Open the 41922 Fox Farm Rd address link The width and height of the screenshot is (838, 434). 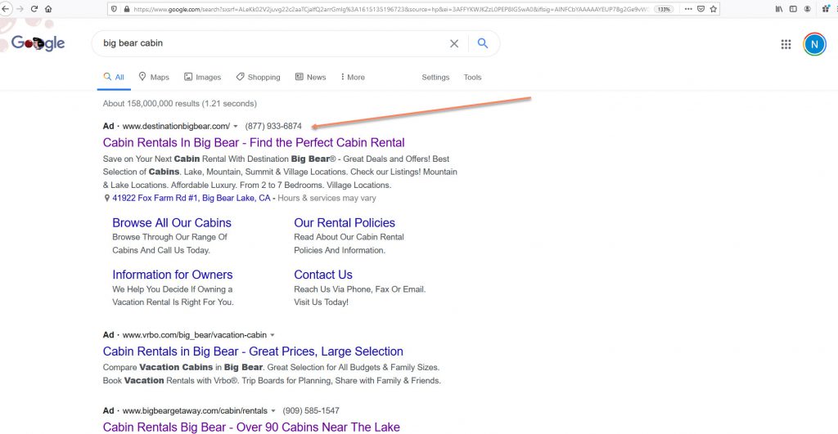(x=191, y=198)
